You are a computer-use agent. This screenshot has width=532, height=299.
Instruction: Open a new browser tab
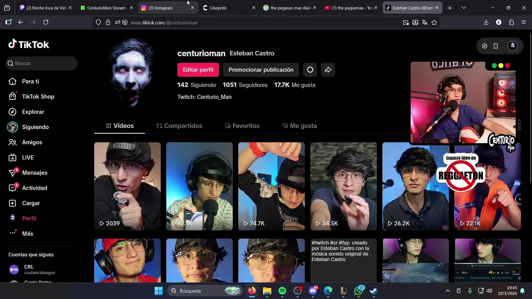pyautogui.click(x=450, y=8)
